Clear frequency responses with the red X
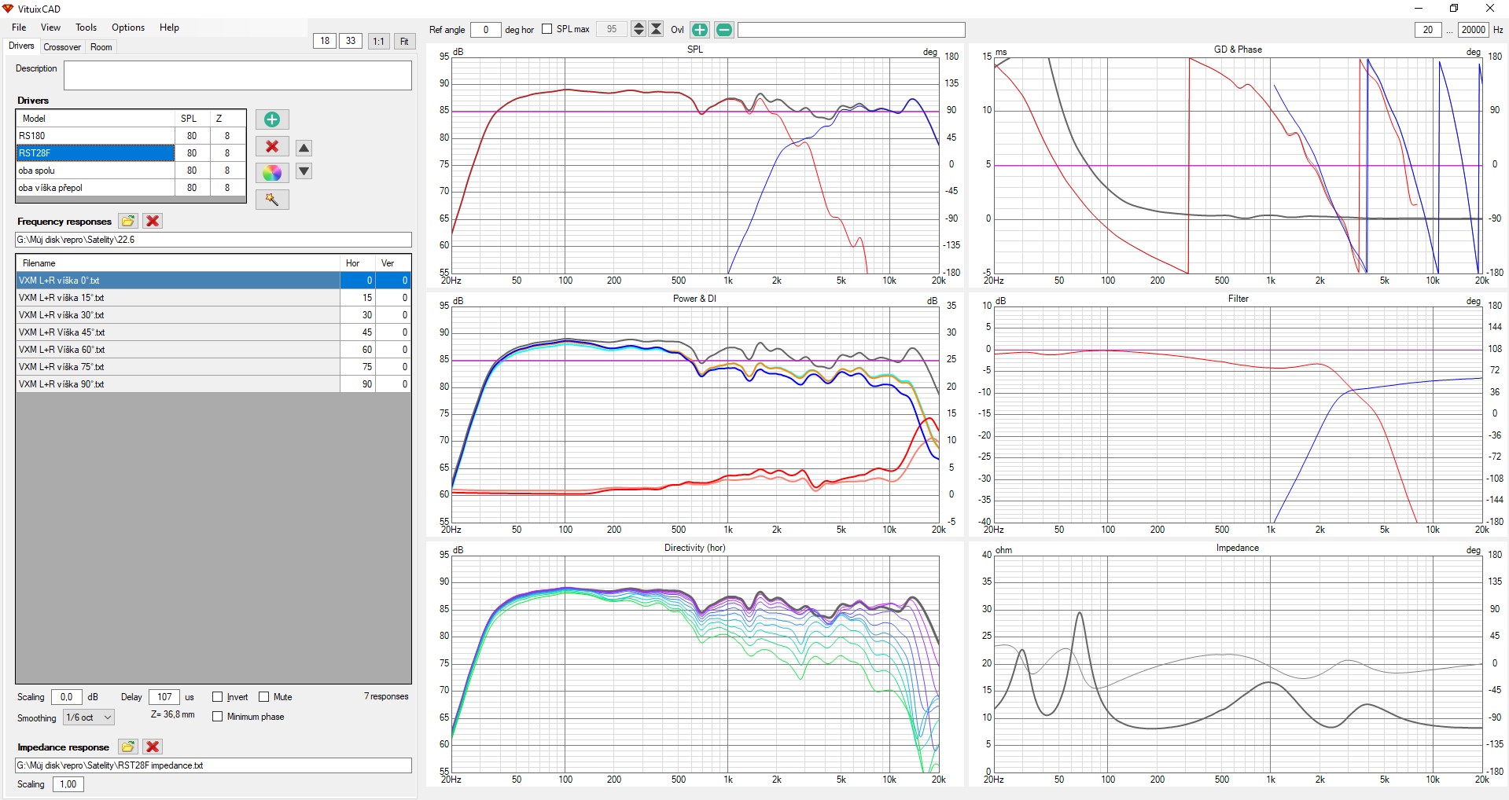The image size is (1509, 800). pyautogui.click(x=153, y=221)
